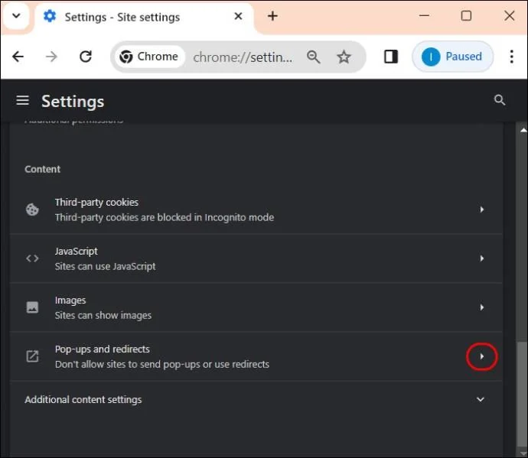Open JavaScript settings
This screenshot has width=528, height=458.
pyautogui.click(x=256, y=258)
